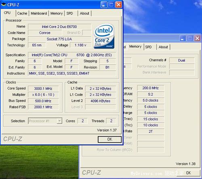Click the Version 1.37 label
This screenshot has width=202, height=179.
point(107,130)
